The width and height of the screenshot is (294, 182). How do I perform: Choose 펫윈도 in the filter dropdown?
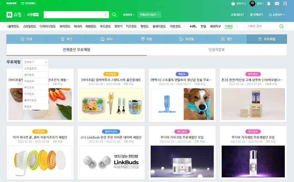[36, 107]
